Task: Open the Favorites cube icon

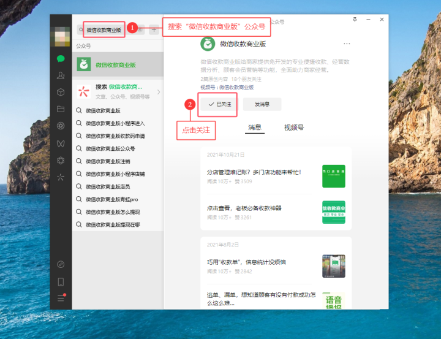Action: [61, 93]
